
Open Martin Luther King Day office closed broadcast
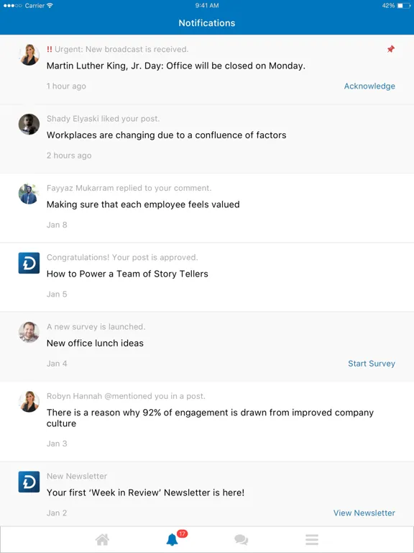pyautogui.click(x=175, y=66)
